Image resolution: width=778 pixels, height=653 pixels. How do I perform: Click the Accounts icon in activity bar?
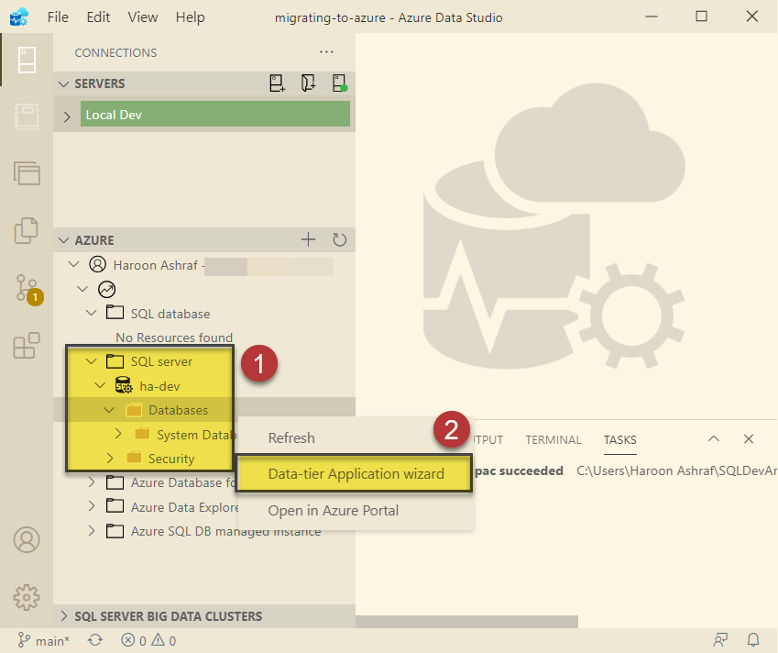point(27,540)
